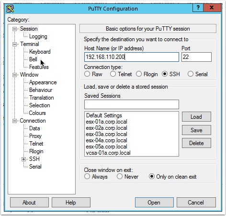Click the About button

coord(29,203)
